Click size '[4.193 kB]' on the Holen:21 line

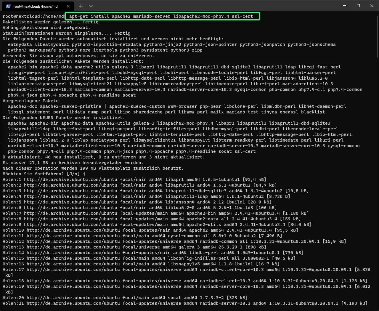[x=354, y=303]
